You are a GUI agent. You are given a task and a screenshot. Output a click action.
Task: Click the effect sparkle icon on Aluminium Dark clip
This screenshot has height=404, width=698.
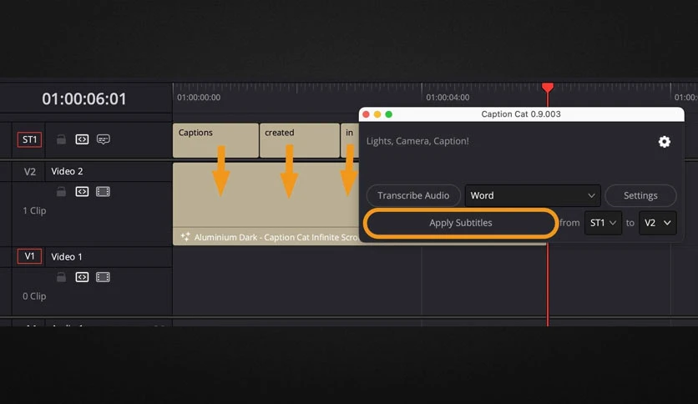pos(185,237)
